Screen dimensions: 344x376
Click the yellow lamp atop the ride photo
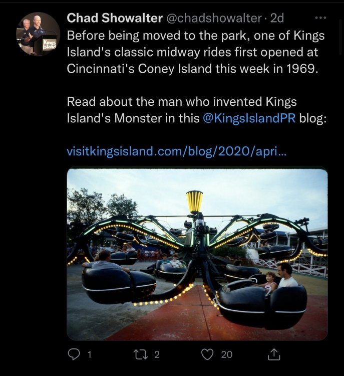[194, 202]
